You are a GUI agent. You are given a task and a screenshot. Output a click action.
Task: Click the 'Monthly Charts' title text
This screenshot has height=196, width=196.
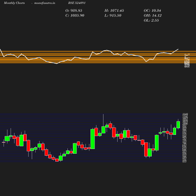point(14,3)
